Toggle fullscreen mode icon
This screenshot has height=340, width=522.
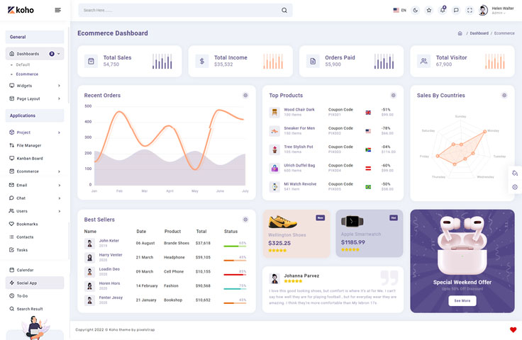[470, 11]
